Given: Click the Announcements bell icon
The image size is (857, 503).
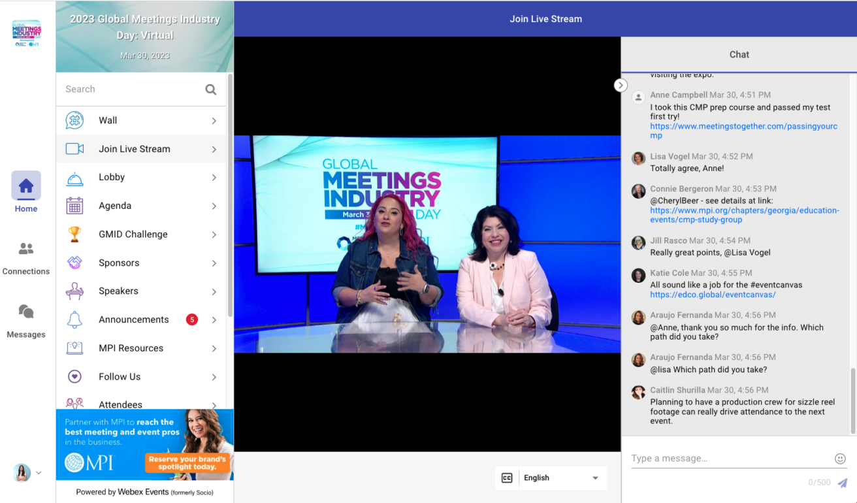Looking at the screenshot, I should tap(74, 319).
